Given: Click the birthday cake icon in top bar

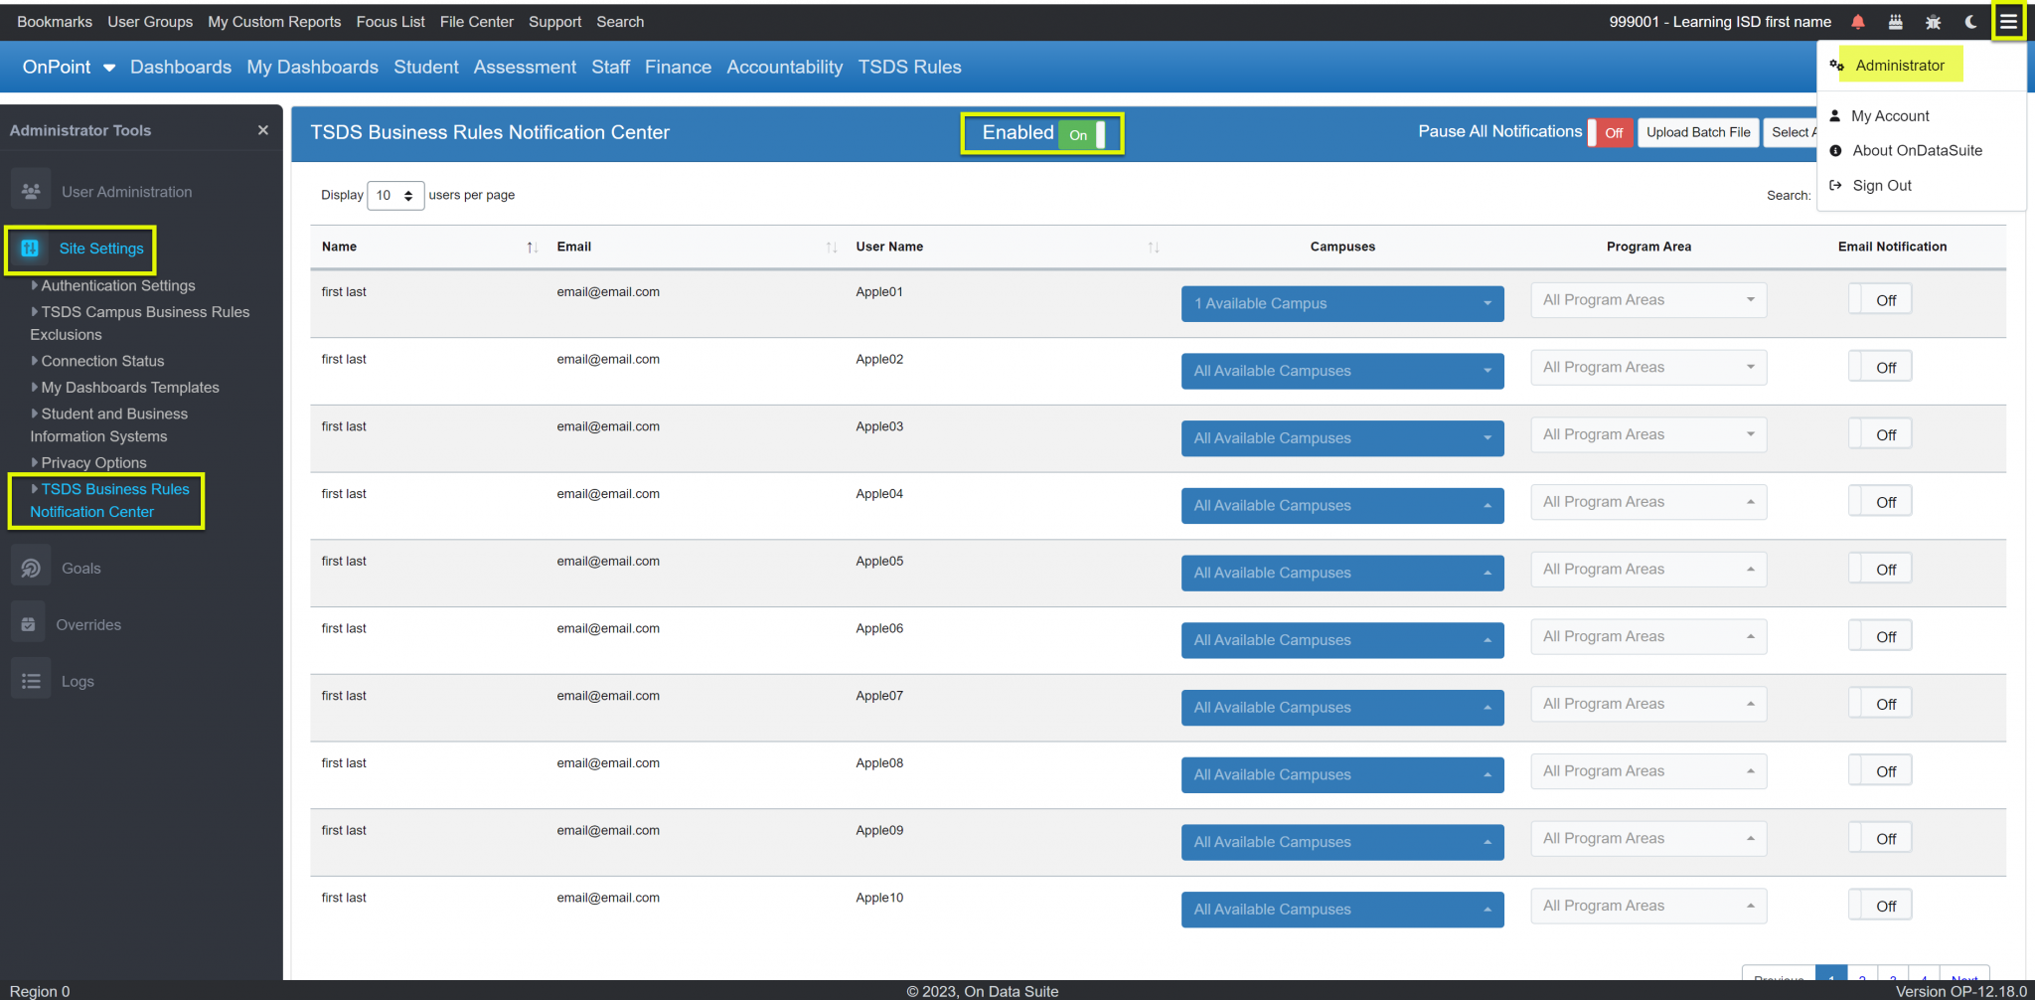Looking at the screenshot, I should click(x=1896, y=21).
